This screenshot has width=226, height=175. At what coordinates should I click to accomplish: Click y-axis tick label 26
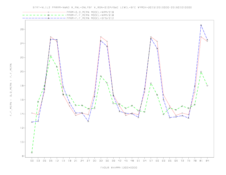[x=22, y=29]
